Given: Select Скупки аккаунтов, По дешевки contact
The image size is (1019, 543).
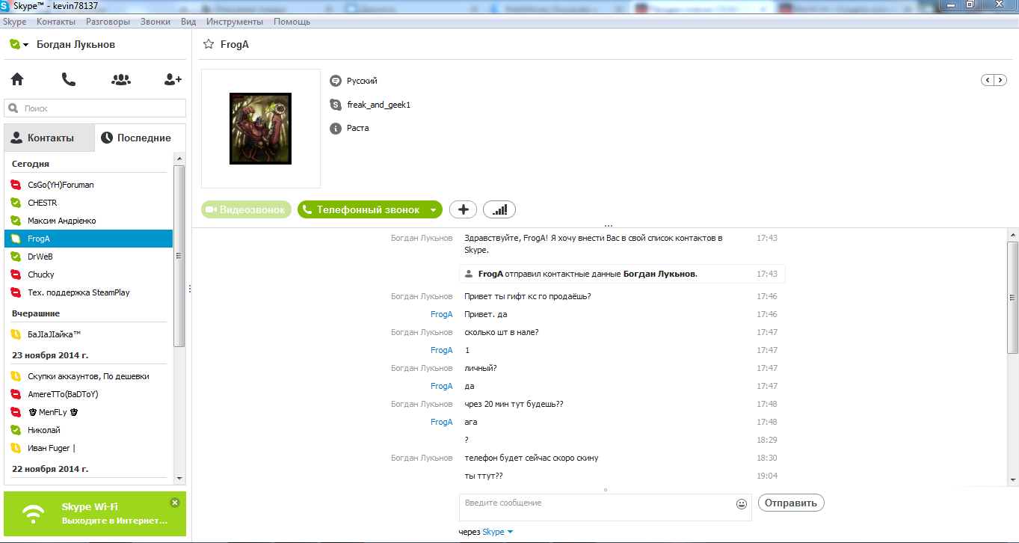Looking at the screenshot, I should [88, 376].
